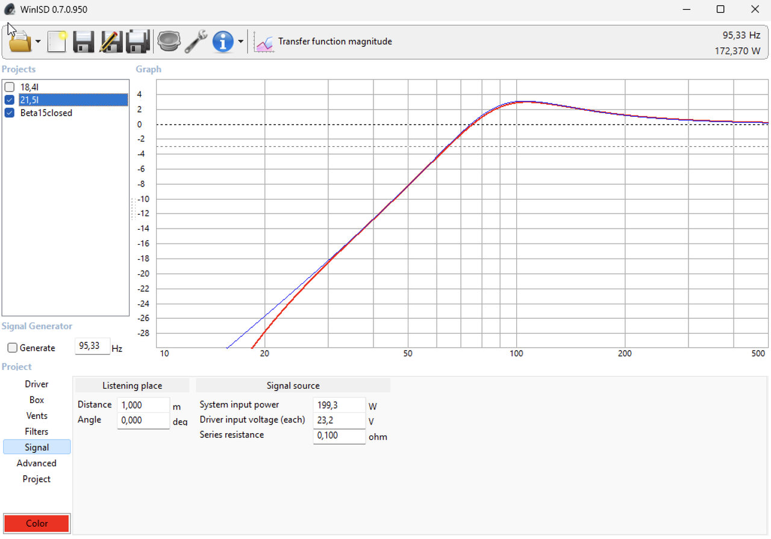Uncheck the Beta15closed project checkbox

10,113
